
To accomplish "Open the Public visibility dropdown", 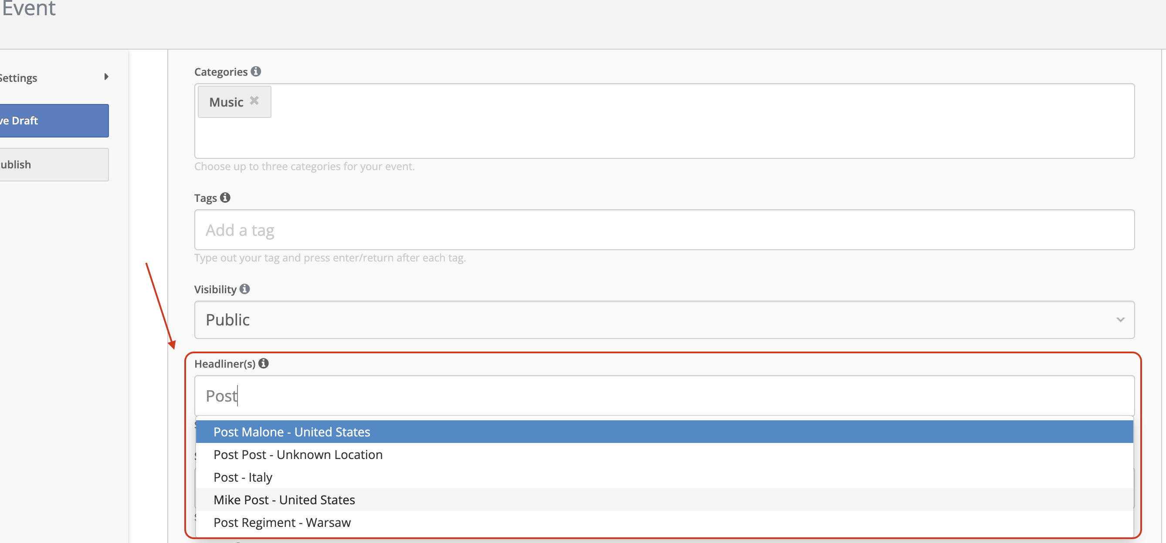I will [x=664, y=320].
